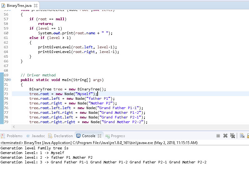Show the Progress tab

pos(118,136)
